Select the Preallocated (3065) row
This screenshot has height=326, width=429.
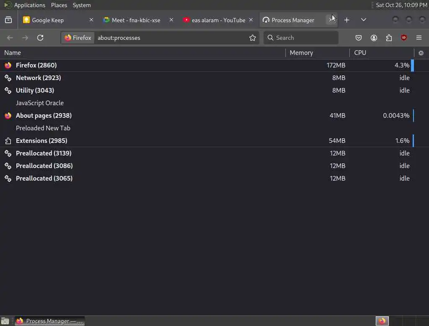click(214, 179)
